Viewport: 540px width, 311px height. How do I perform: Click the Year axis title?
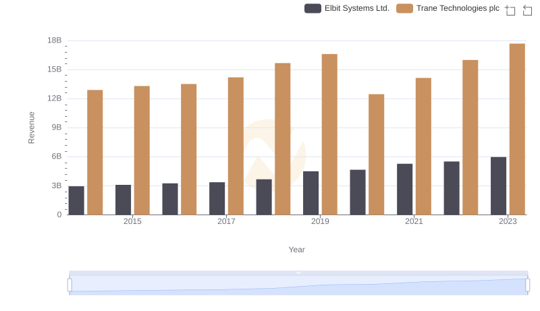296,250
